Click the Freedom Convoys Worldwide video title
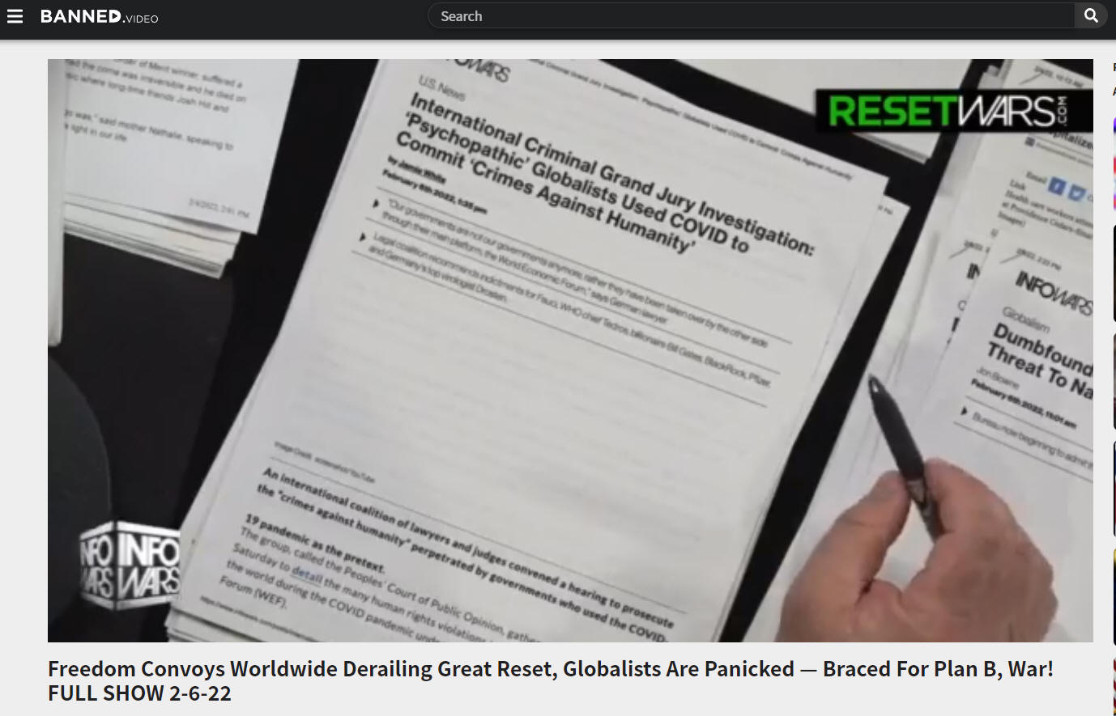Viewport: 1116px width, 716px height. click(551, 681)
